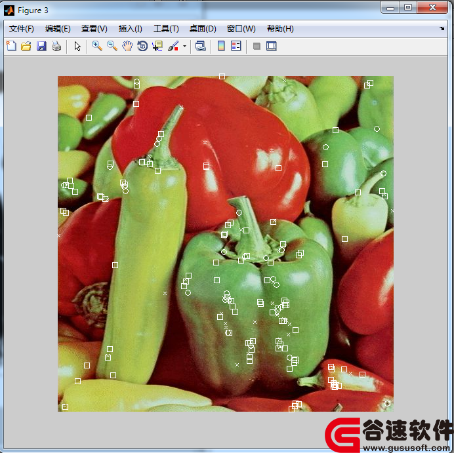Screen dimensions: 454x453
Task: Select the Edit Plot arrow tool
Action: pyautogui.click(x=77, y=46)
